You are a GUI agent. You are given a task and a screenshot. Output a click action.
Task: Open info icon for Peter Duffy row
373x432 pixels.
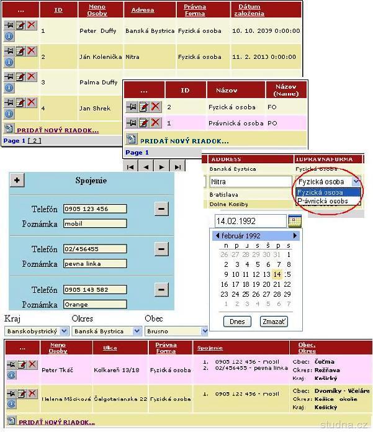(x=9, y=36)
